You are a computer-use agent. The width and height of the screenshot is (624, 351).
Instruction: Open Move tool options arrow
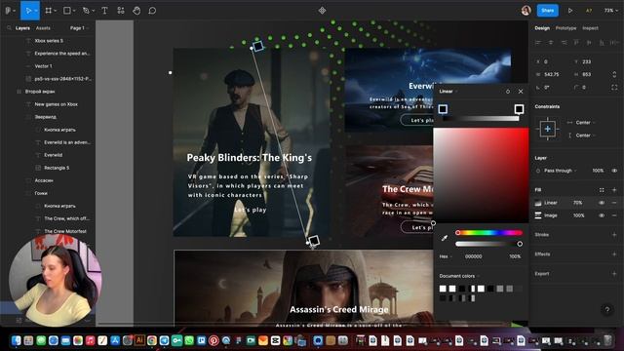click(x=36, y=11)
